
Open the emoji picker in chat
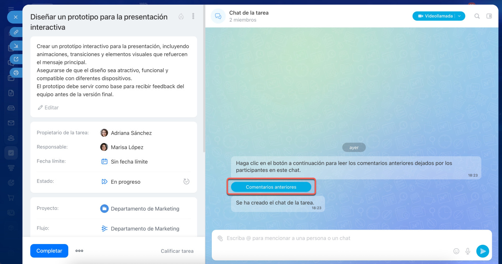pos(456,251)
